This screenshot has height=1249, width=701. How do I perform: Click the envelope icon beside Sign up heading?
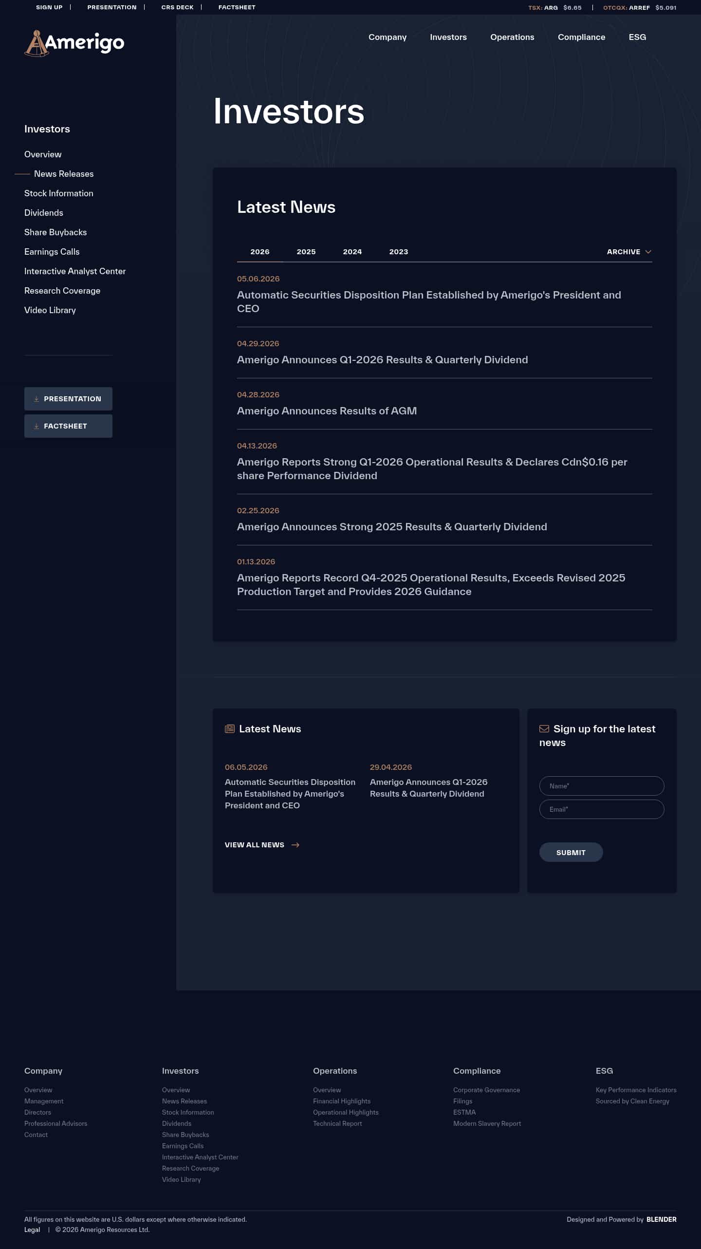coord(544,729)
